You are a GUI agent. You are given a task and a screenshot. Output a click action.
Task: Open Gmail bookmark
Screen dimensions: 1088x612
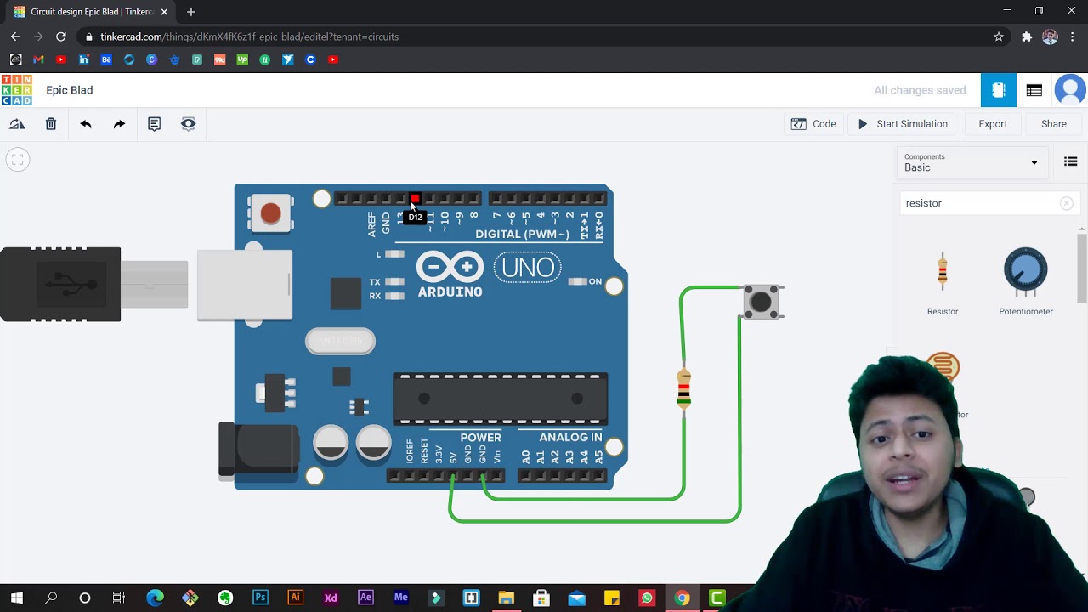(38, 59)
